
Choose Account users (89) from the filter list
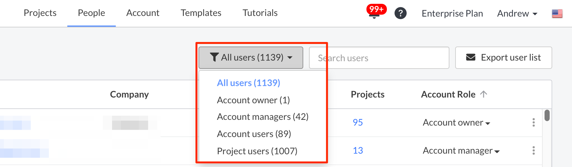click(254, 134)
